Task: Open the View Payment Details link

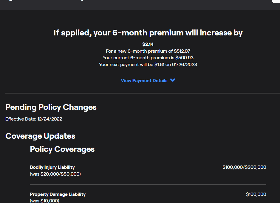Action: 144,81
